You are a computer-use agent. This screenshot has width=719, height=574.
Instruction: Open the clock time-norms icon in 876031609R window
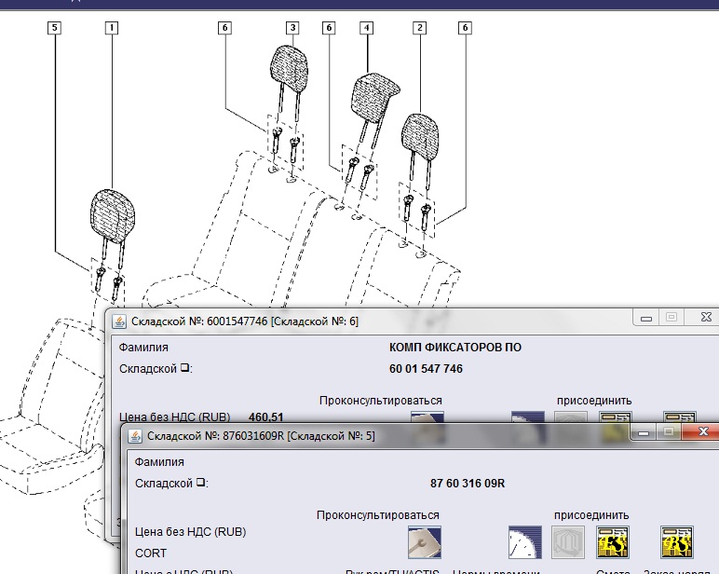(524, 541)
